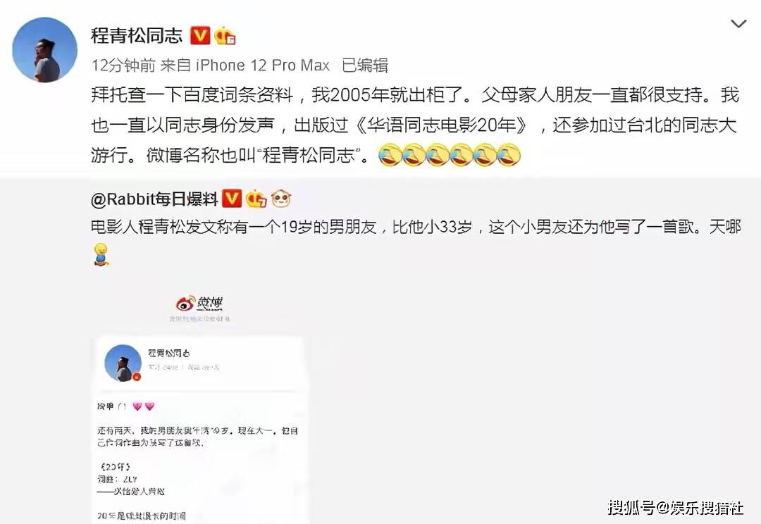Click the 搜狐号@娱乐搜猎社 watermark

tap(675, 508)
